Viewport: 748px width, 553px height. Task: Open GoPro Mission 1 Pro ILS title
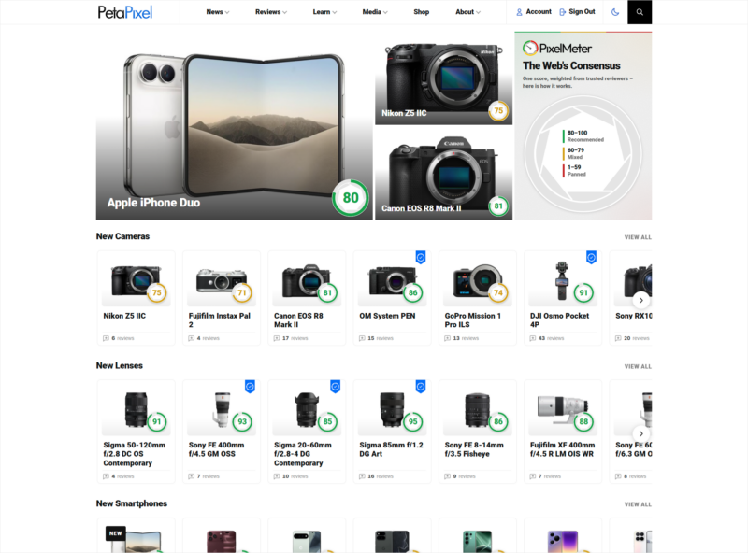click(473, 319)
